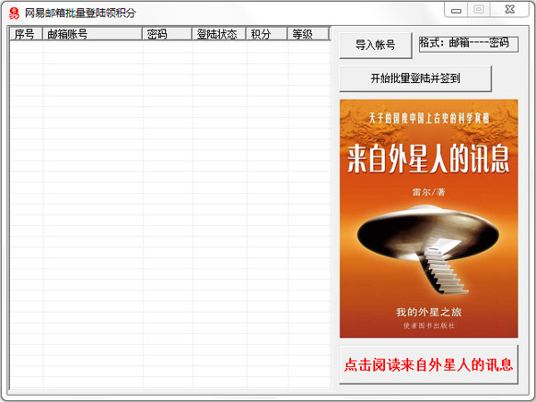Viewport: 536px width, 402px height.
Task: Click the disabled maximize button
Action: pyautogui.click(x=479, y=10)
